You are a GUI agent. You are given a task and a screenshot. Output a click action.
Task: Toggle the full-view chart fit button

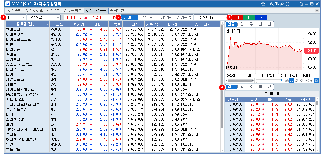[317, 80]
